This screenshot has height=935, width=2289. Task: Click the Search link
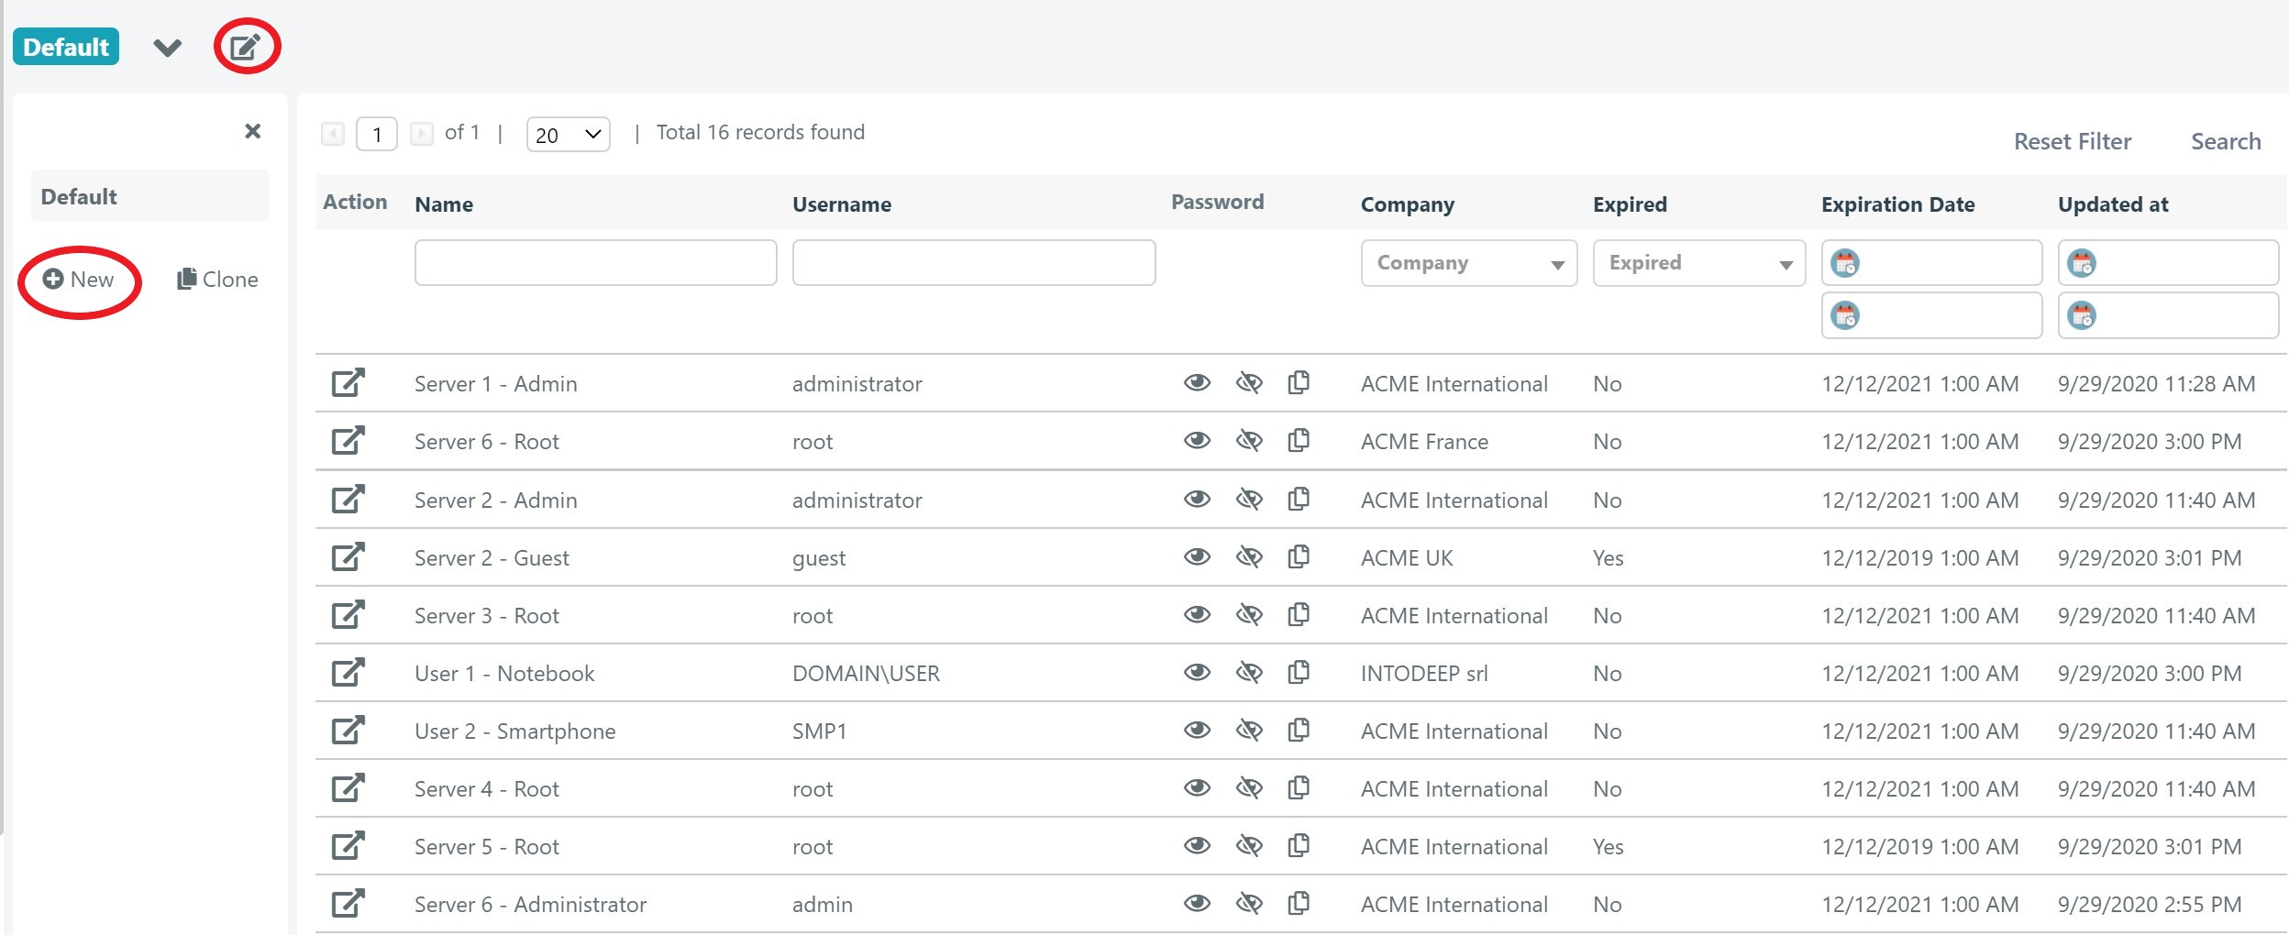[x=2226, y=142]
